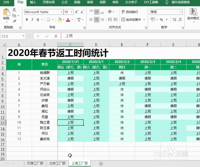Click the font color A icon
This screenshot has width=200, height=167.
coord(68,19)
